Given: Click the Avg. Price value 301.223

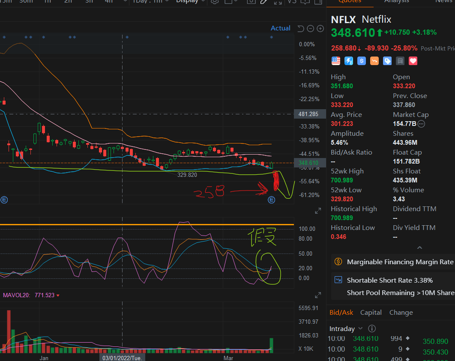Looking at the screenshot, I should pyautogui.click(x=342, y=123).
